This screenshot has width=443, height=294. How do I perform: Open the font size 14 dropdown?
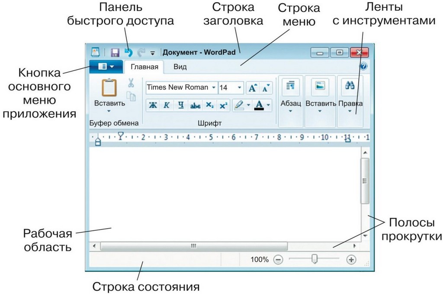click(240, 87)
